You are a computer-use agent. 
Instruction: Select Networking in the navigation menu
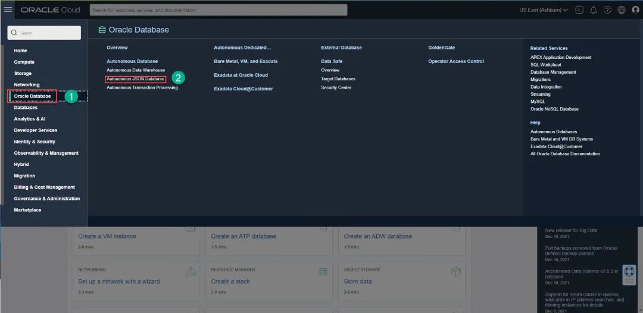(27, 85)
